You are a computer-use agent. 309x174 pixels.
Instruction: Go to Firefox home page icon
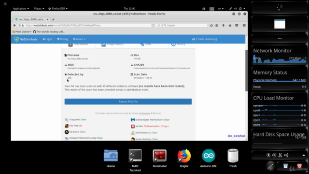coord(230,25)
